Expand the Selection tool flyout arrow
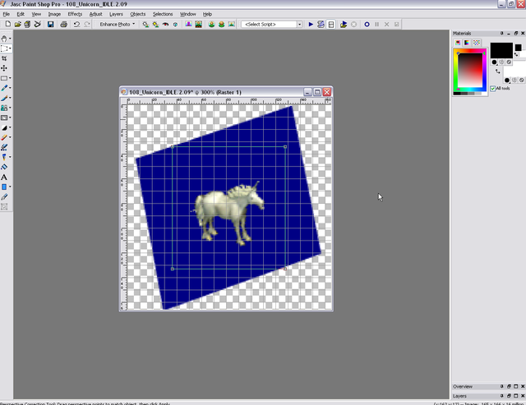This screenshot has height=405, width=526. [10, 78]
